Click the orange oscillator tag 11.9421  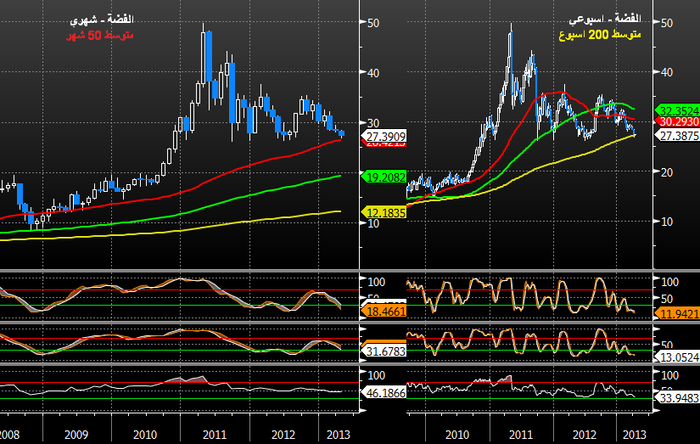tap(677, 313)
